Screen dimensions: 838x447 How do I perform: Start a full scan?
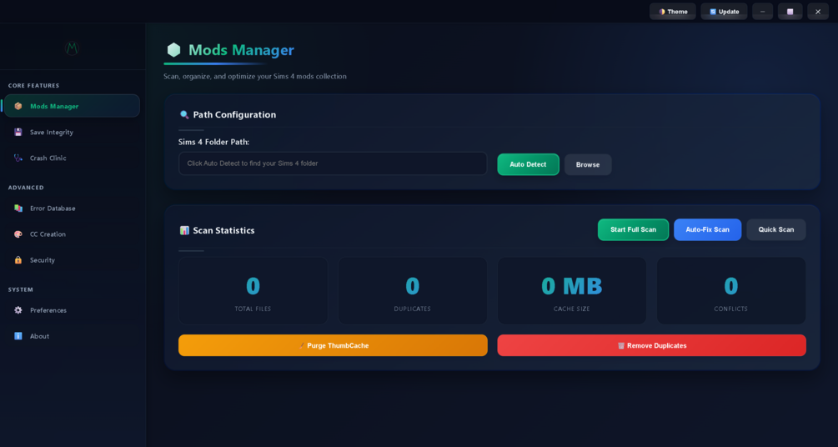(634, 229)
